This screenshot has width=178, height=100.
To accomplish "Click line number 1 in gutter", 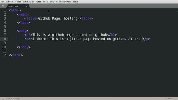I will click(5, 10).
